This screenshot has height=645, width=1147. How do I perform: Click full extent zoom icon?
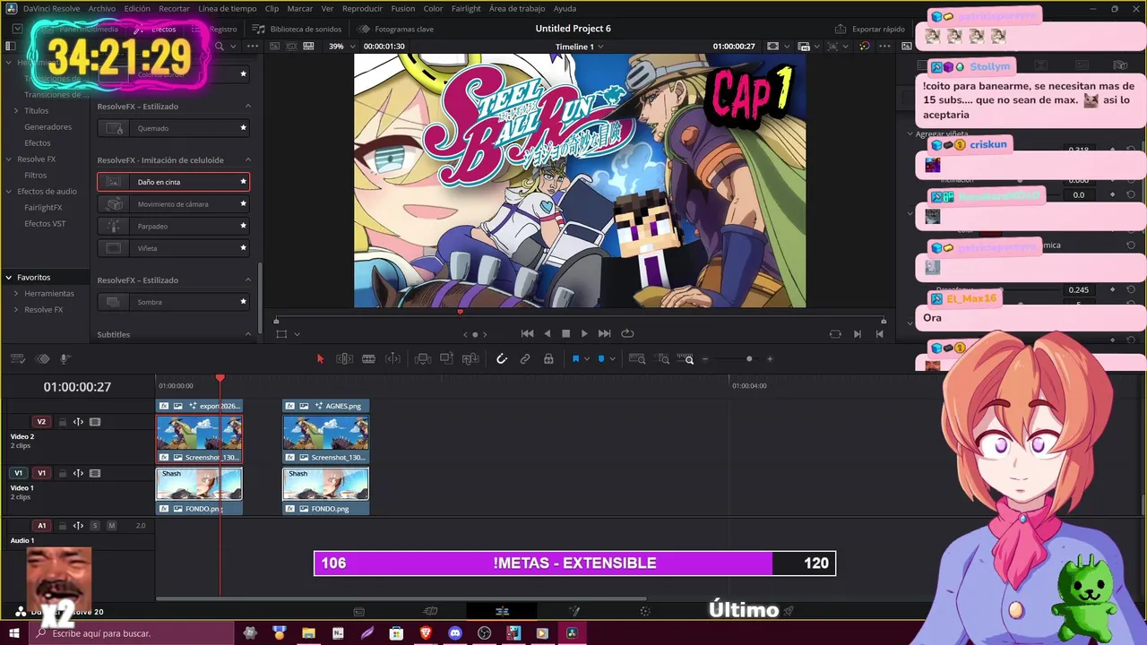[637, 359]
